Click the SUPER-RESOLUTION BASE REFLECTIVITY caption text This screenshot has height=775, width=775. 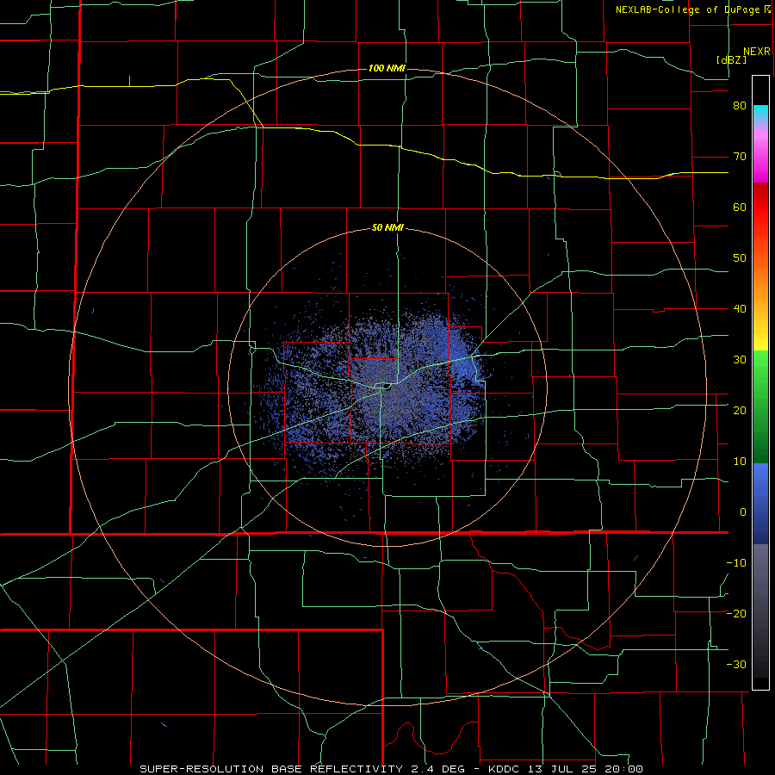(x=271, y=769)
